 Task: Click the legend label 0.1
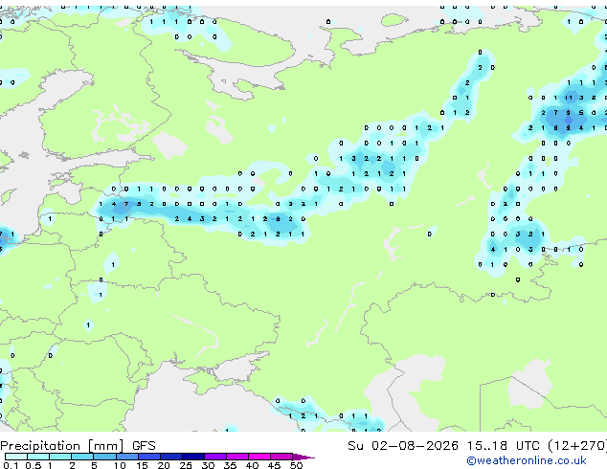(x=11, y=465)
